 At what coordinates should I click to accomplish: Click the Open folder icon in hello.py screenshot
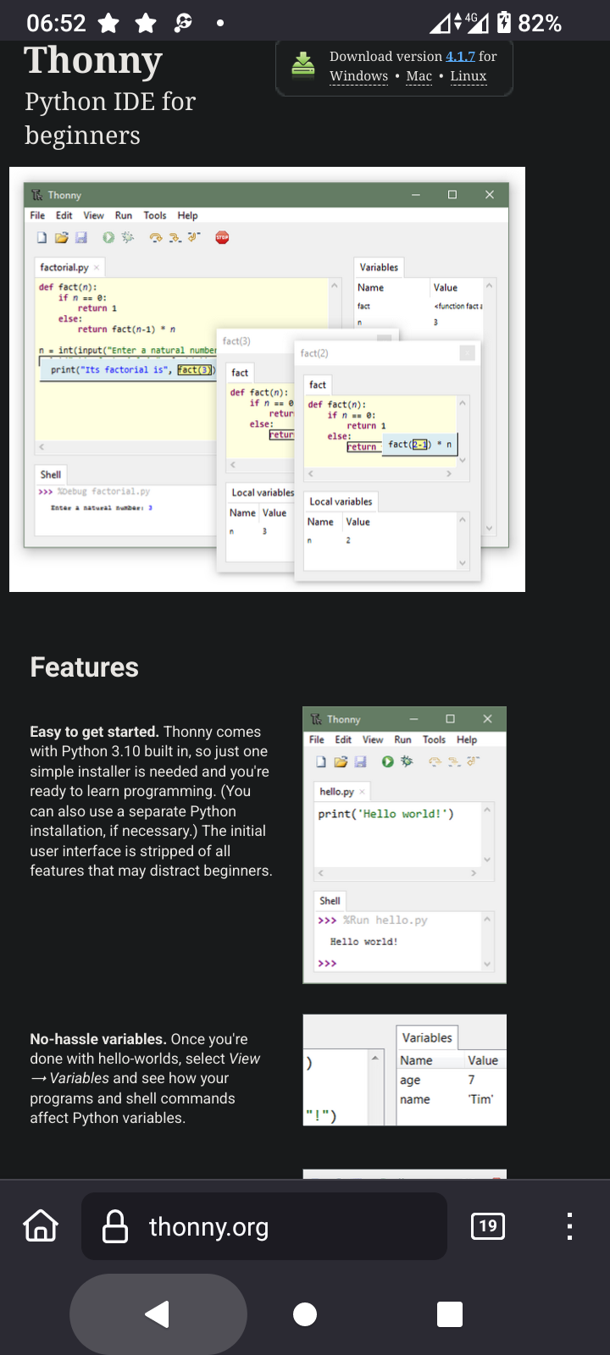(x=341, y=762)
